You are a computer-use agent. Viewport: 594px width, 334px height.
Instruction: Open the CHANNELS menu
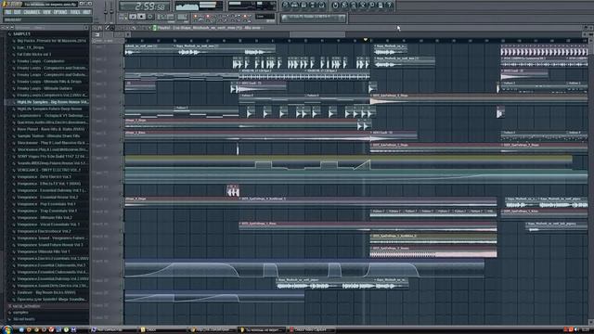coord(32,12)
